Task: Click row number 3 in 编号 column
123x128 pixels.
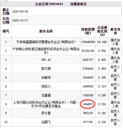Action: (6, 60)
